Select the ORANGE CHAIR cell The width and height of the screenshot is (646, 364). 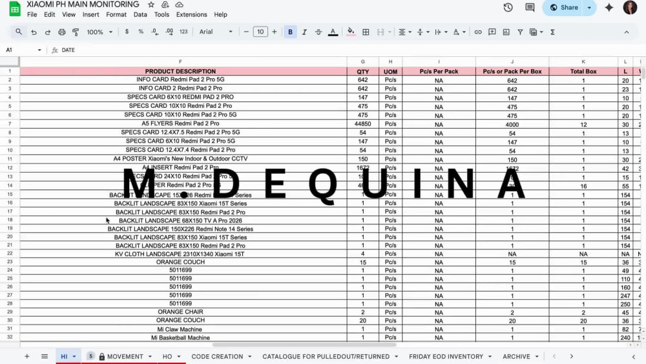click(x=183, y=312)
